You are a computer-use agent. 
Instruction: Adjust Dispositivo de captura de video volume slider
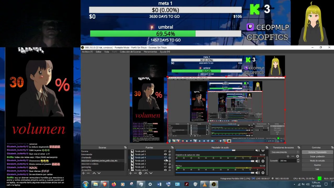pos(215,161)
